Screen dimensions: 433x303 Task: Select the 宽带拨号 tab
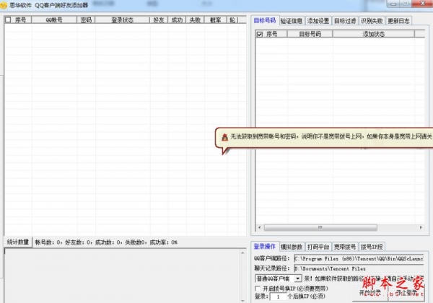[x=345, y=247]
